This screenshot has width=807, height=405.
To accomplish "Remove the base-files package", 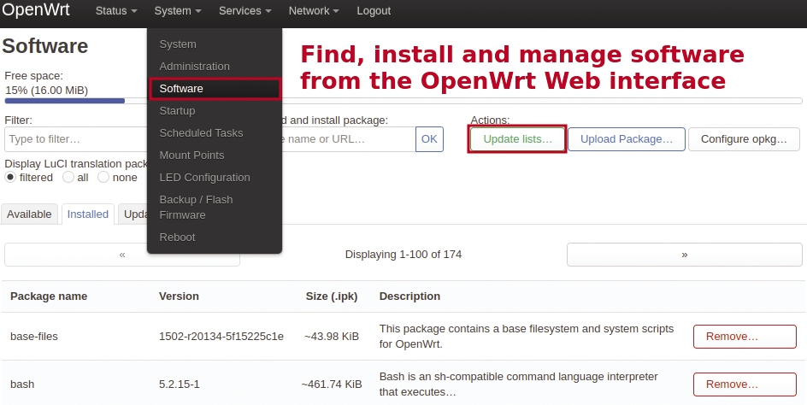I will click(x=745, y=337).
